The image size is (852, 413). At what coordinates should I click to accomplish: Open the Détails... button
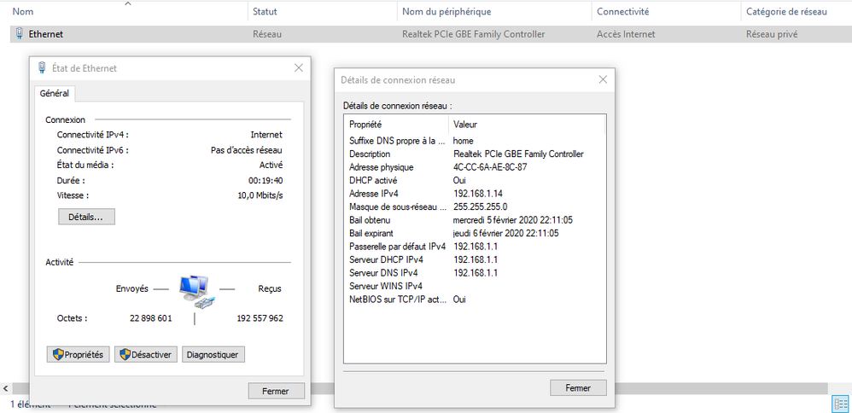click(x=85, y=217)
